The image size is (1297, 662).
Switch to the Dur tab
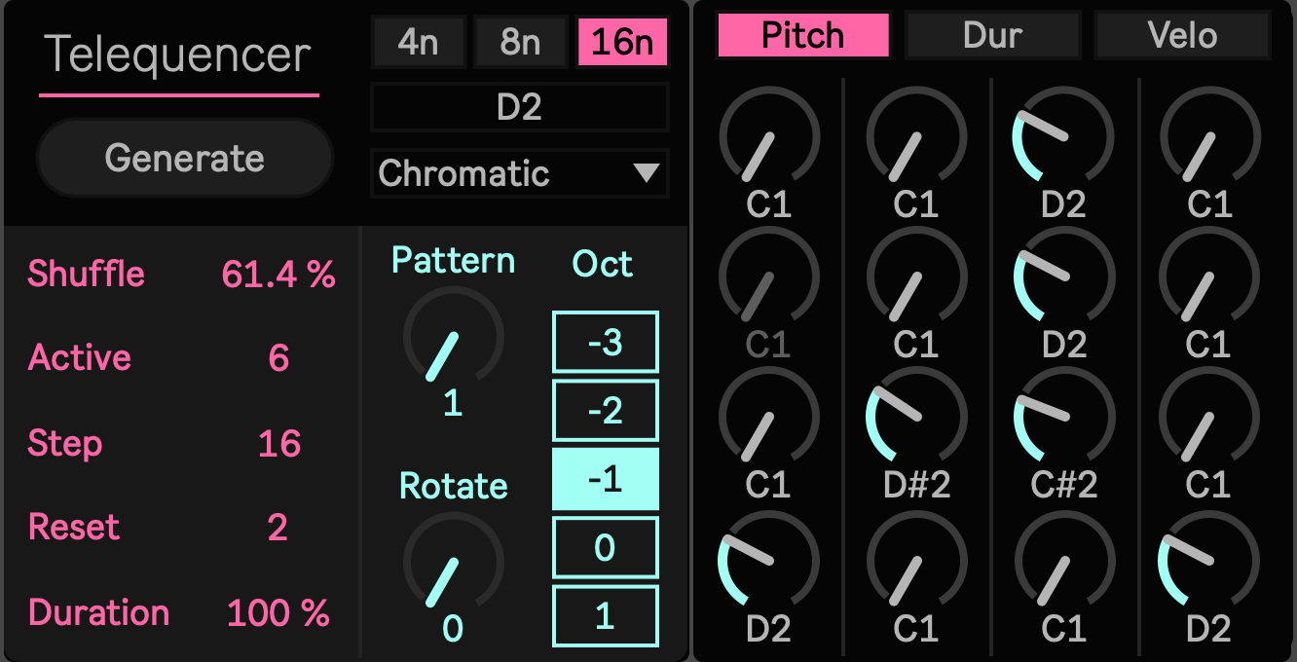(x=992, y=35)
